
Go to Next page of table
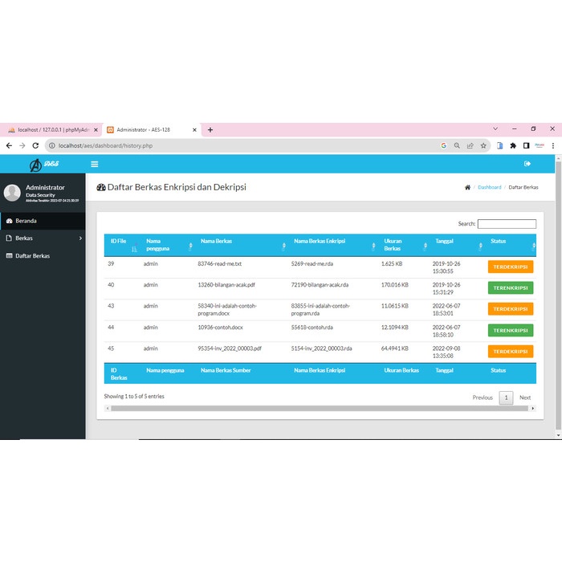[525, 397]
